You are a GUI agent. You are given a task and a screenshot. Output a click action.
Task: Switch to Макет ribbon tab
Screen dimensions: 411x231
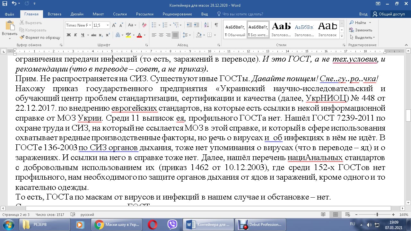point(98,14)
